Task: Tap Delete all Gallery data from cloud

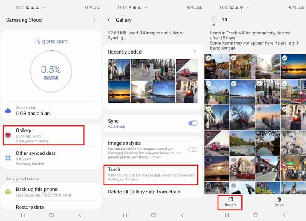Action: pos(144,192)
